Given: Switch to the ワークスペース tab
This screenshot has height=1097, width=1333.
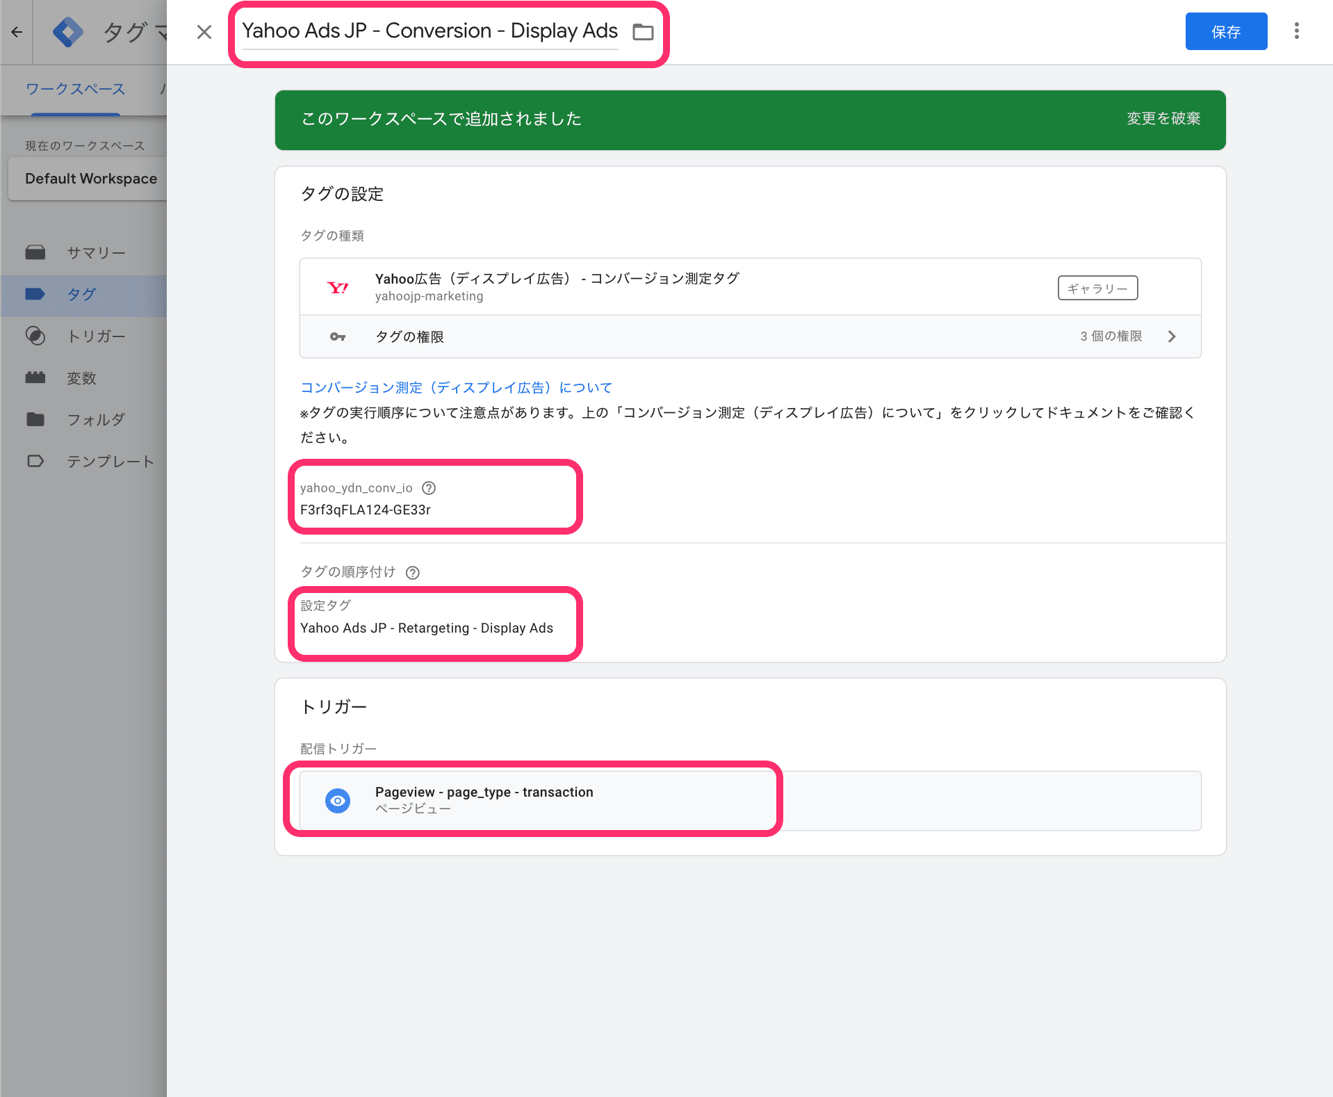Looking at the screenshot, I should click(75, 89).
